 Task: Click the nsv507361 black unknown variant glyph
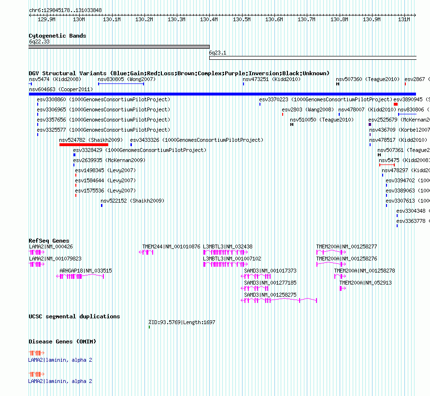379,155
